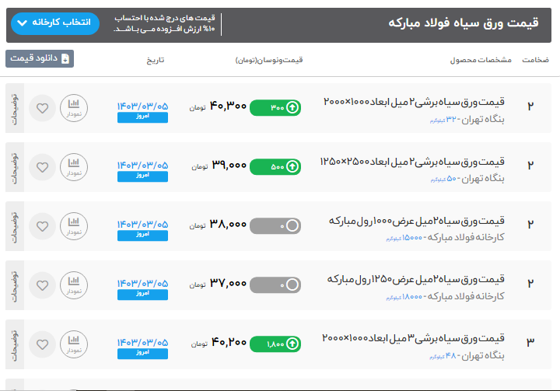Click ضخامت column header

[x=534, y=60]
